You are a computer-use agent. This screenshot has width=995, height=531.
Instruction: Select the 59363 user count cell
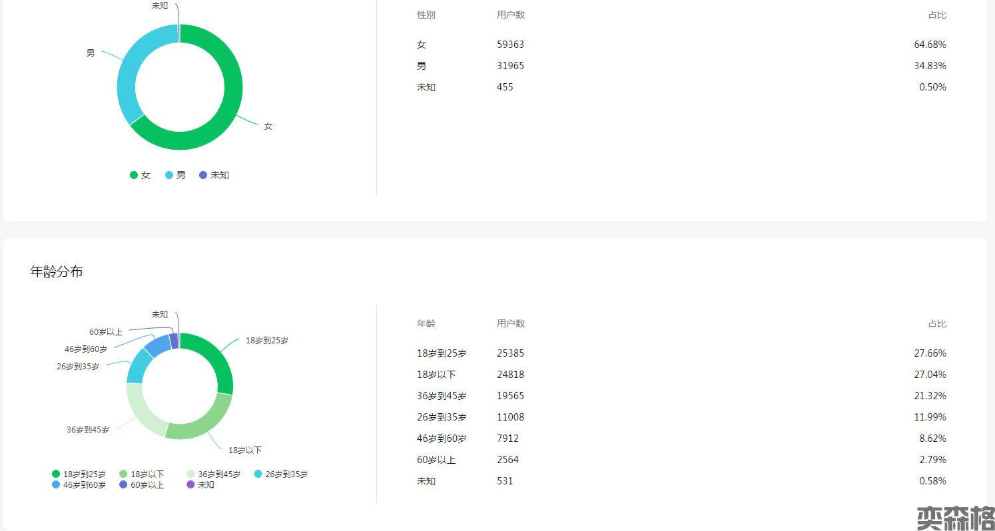(x=510, y=45)
